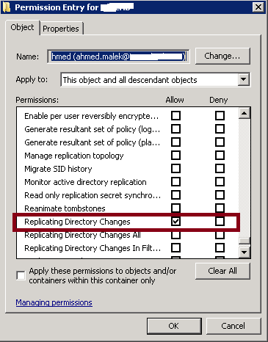Viewport: 268px width, 342px height.
Task: Deny Reanimate tombstones
Action: 220,208
